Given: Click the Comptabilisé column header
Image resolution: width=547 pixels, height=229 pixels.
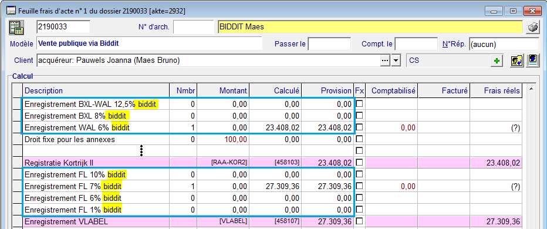Looking at the screenshot, I should [x=391, y=91].
